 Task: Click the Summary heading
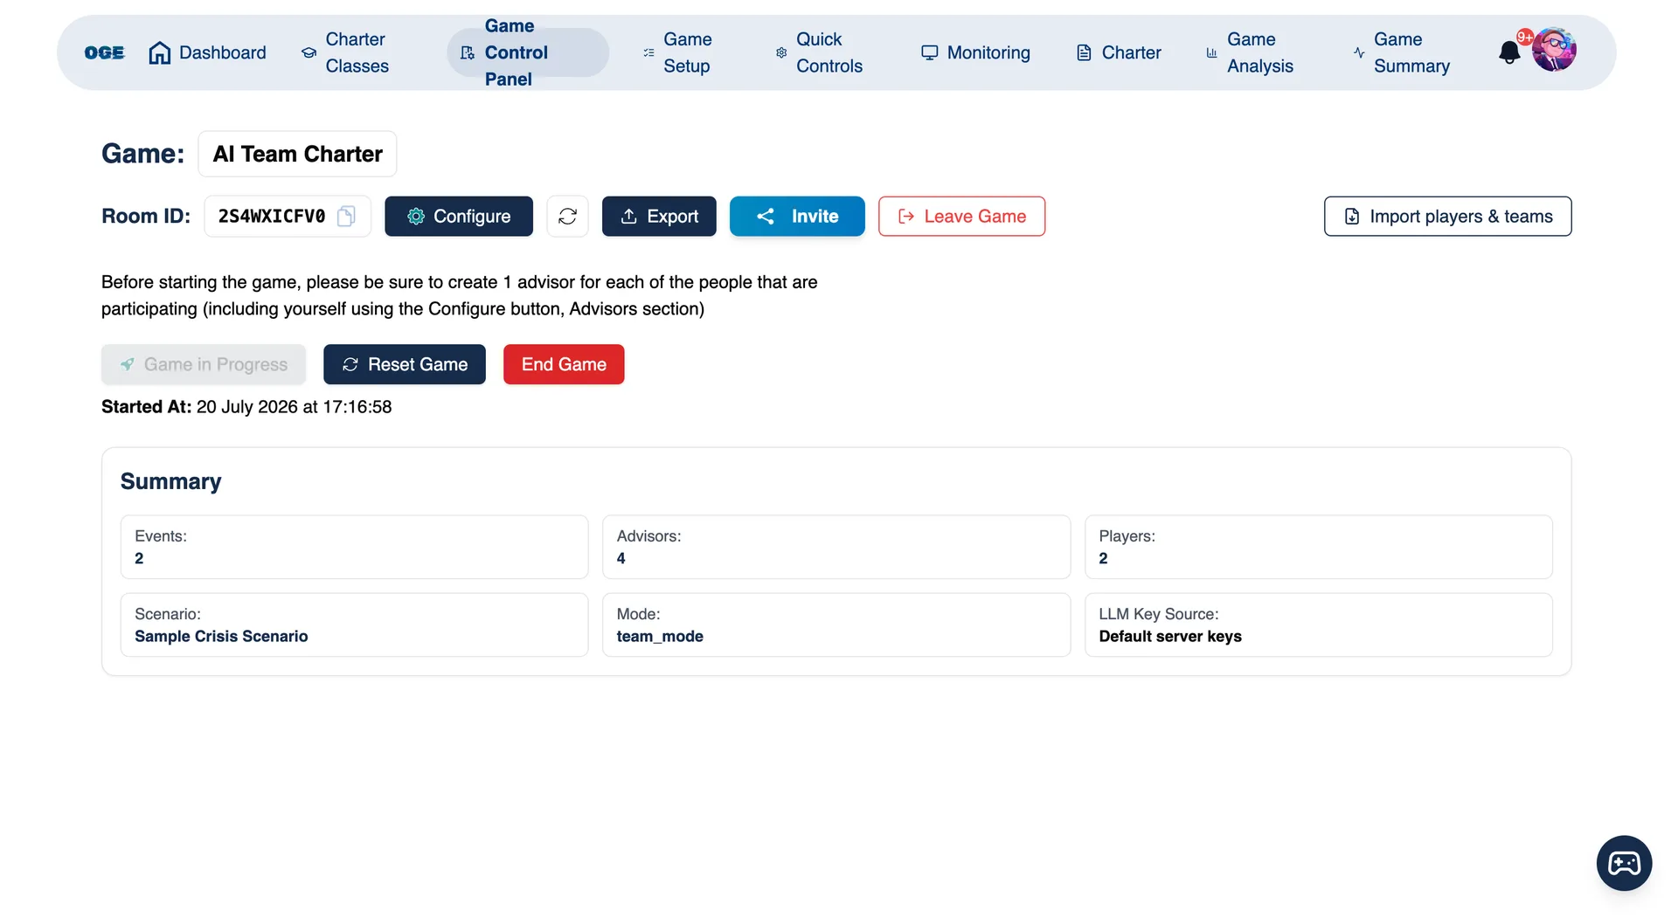point(171,481)
